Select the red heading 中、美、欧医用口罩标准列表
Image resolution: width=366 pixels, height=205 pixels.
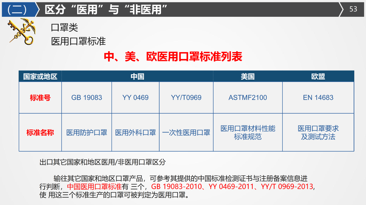[173, 57]
